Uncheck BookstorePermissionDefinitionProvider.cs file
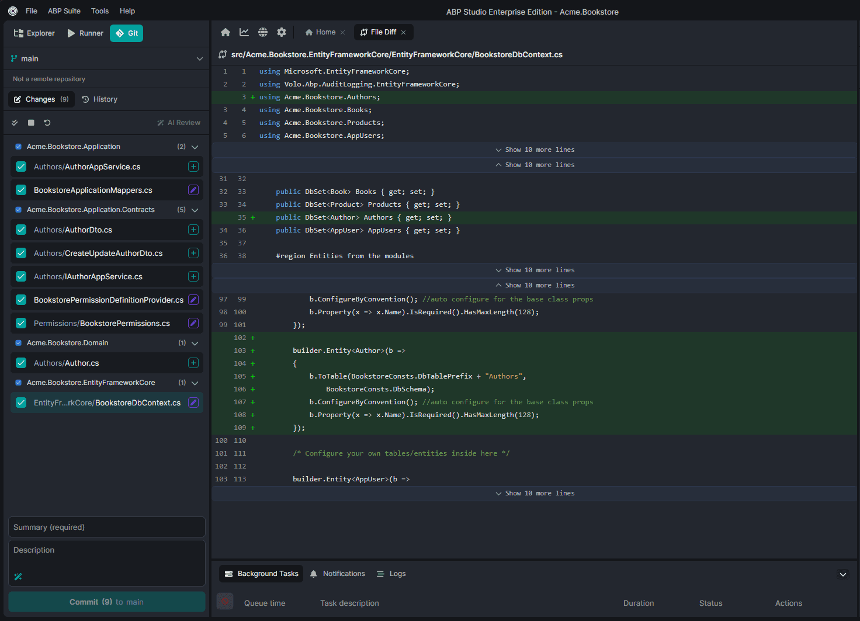The height and width of the screenshot is (621, 860). click(x=21, y=300)
